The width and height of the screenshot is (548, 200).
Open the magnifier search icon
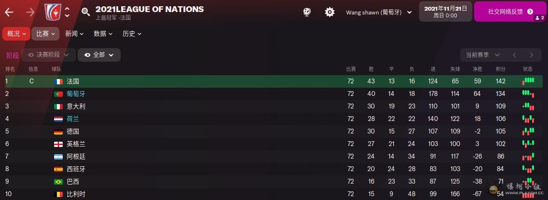click(86, 12)
